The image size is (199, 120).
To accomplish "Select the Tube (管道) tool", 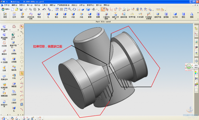I will 39,15.
